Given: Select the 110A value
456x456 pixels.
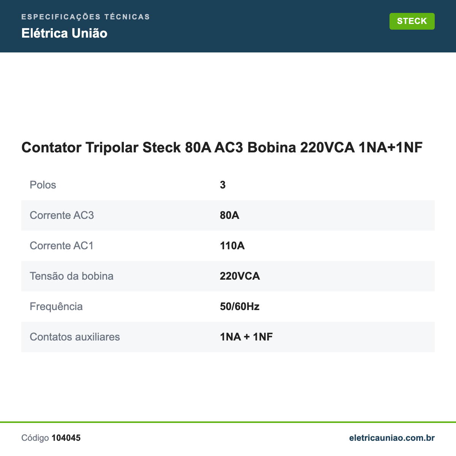Looking at the screenshot, I should (x=232, y=246).
